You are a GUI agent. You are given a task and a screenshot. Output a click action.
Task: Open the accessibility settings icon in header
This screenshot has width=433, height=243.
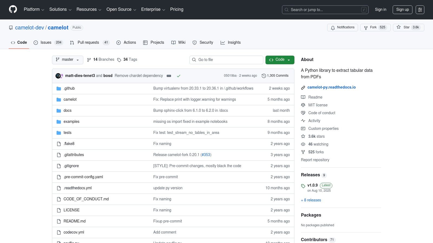click(420, 10)
